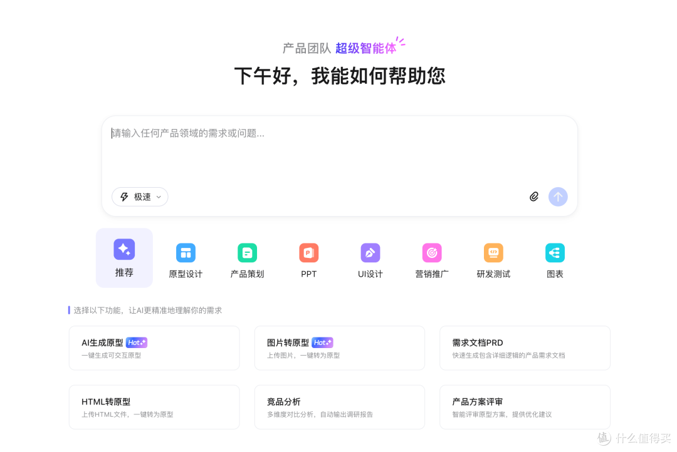Click the 上传HTML文件，一键转为原型 description
This screenshot has height=452, width=677.
click(x=127, y=414)
